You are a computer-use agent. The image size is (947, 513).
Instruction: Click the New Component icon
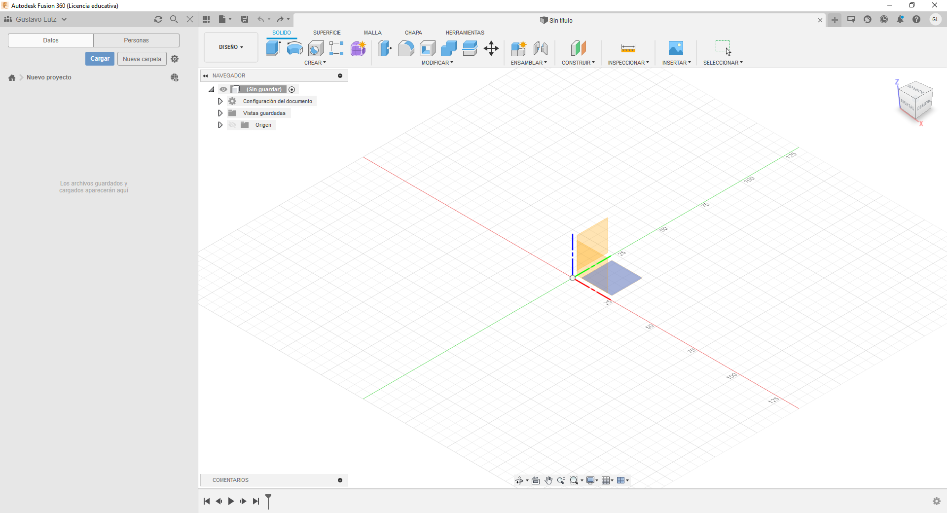[519, 48]
